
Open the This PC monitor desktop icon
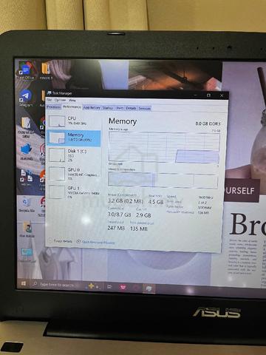27,254
